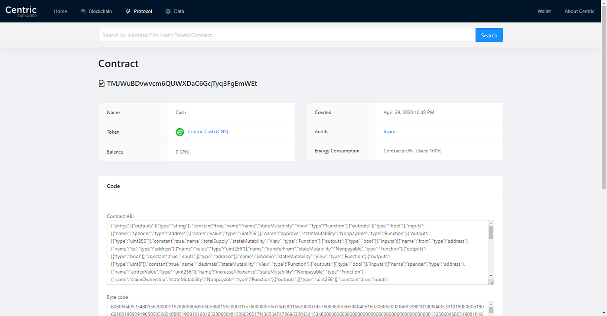Click the 'Byte code' field label

pos(117,297)
